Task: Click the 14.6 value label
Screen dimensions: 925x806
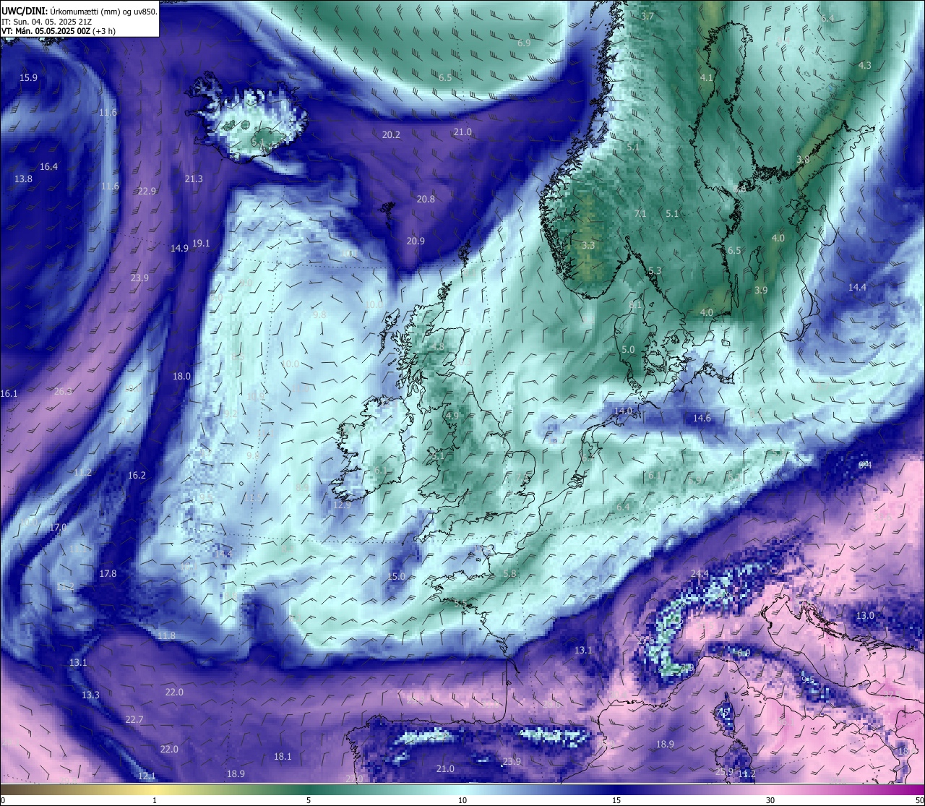Action: click(x=702, y=418)
